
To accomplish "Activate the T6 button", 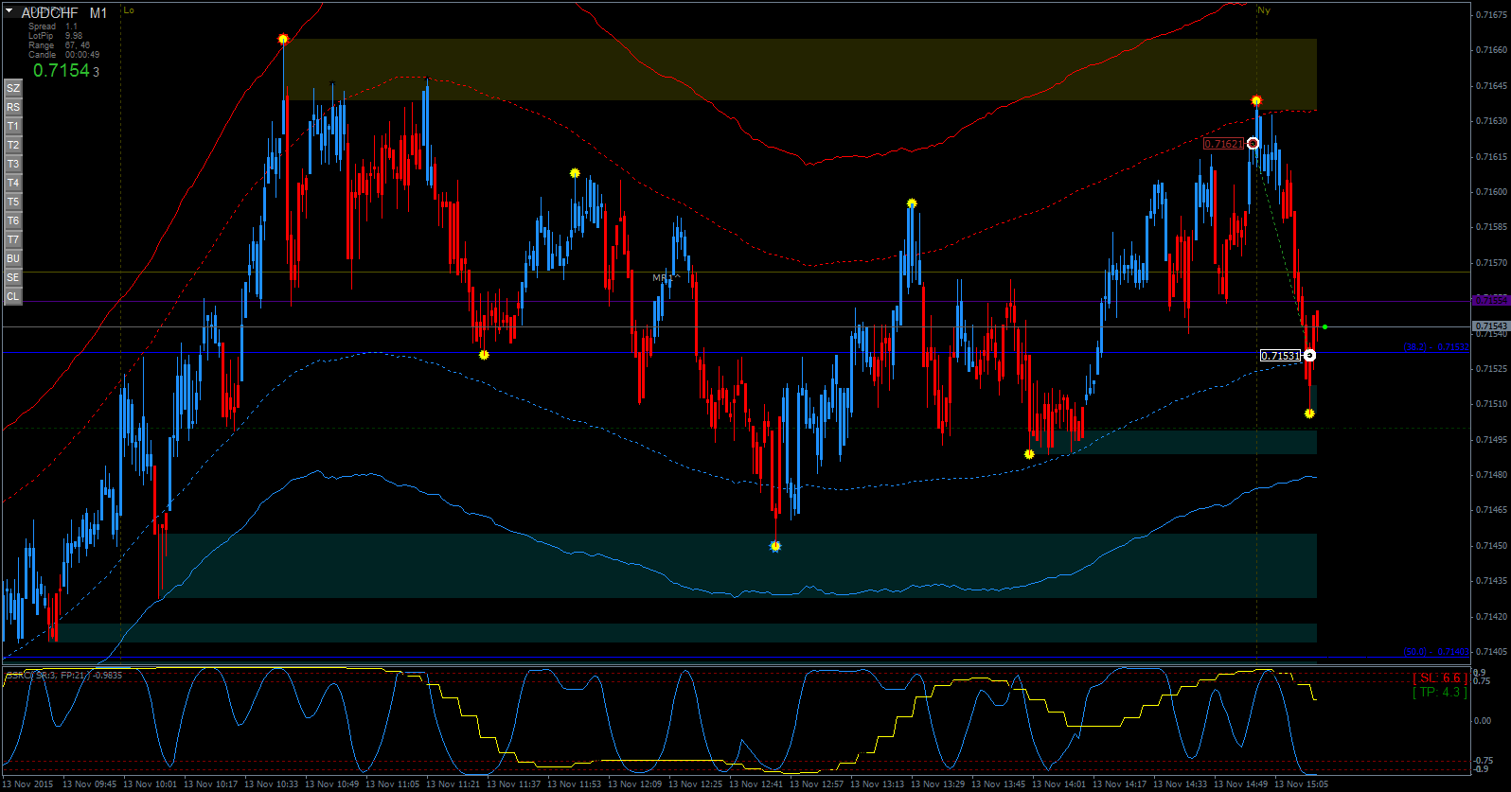I will pyautogui.click(x=13, y=220).
